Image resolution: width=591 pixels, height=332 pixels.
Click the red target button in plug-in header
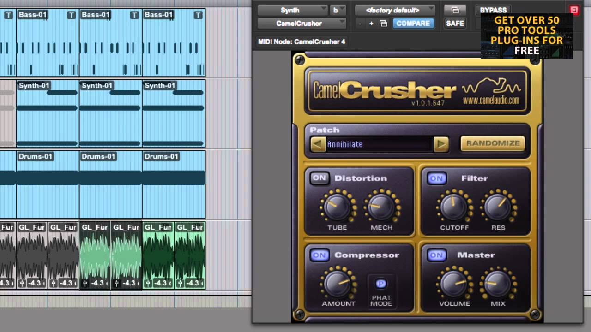click(x=574, y=10)
